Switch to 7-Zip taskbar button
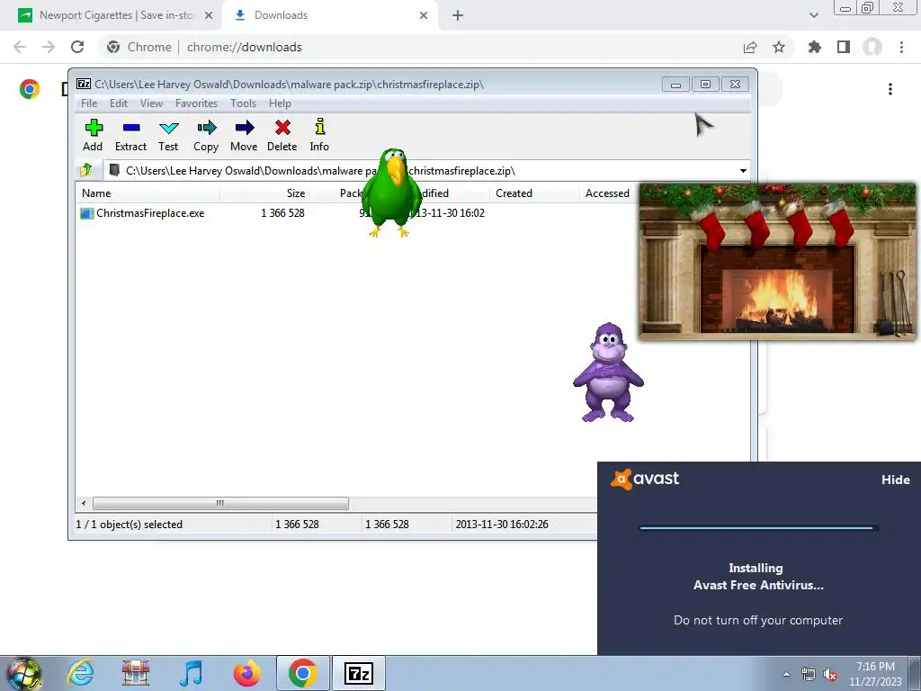 click(359, 673)
